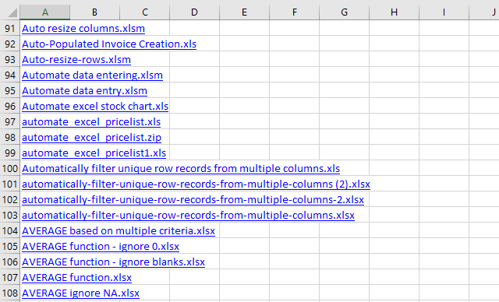Select row 108 header
This screenshot has height=302, width=499.
pyautogui.click(x=10, y=293)
